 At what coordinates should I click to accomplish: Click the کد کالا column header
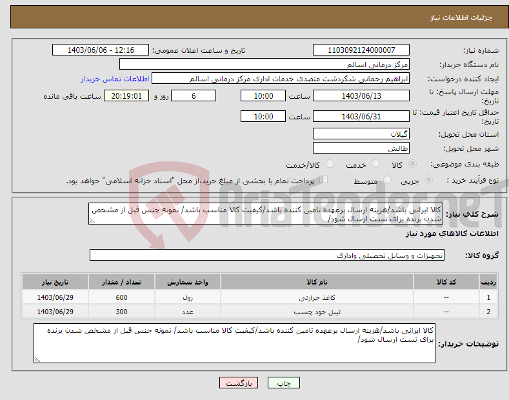click(x=446, y=282)
